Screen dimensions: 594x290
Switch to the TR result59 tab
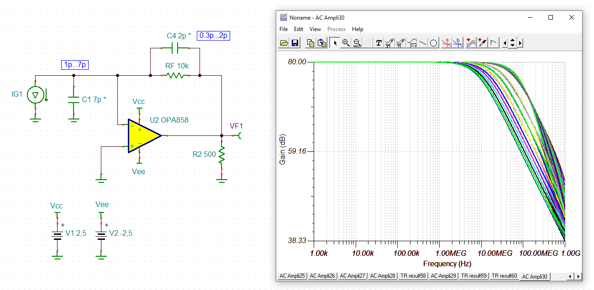click(474, 276)
